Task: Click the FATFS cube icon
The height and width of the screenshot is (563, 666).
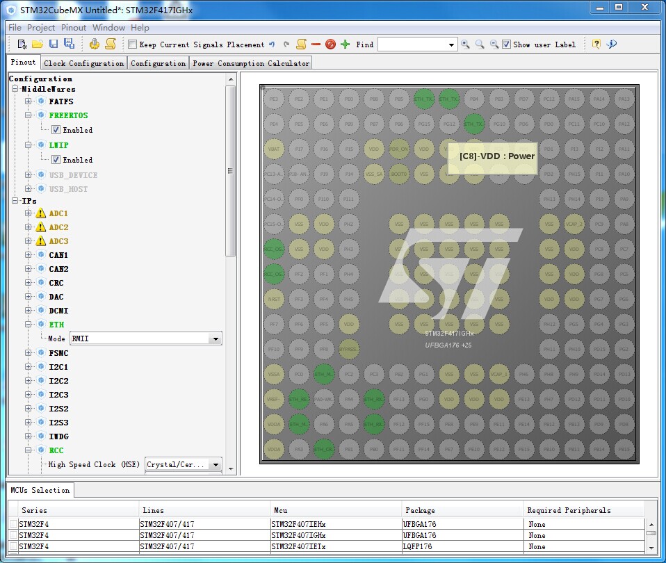Action: click(x=41, y=101)
